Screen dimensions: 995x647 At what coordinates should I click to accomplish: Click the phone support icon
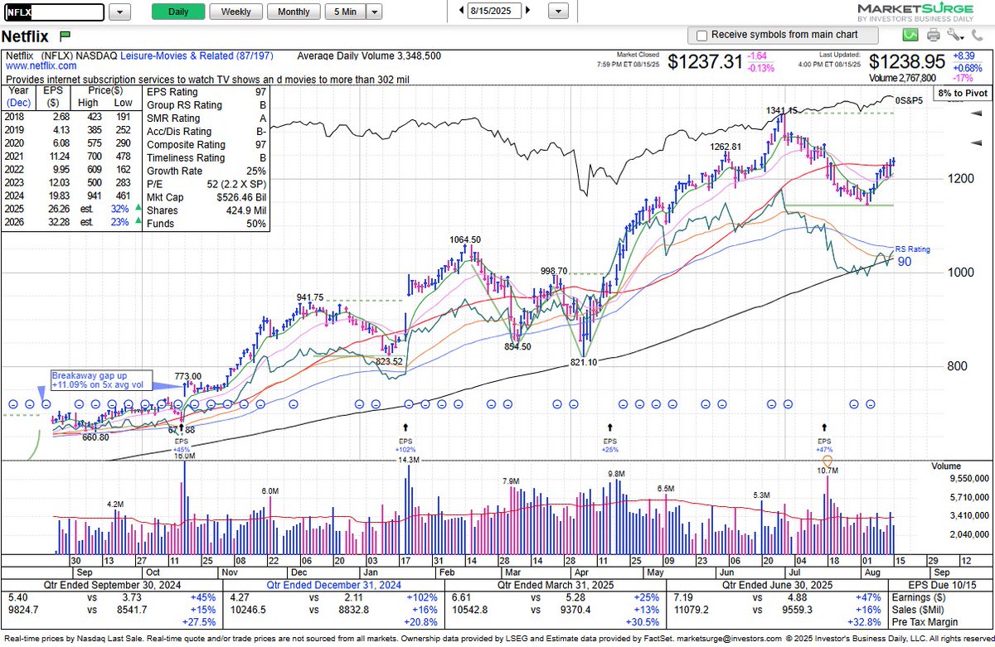977,34
